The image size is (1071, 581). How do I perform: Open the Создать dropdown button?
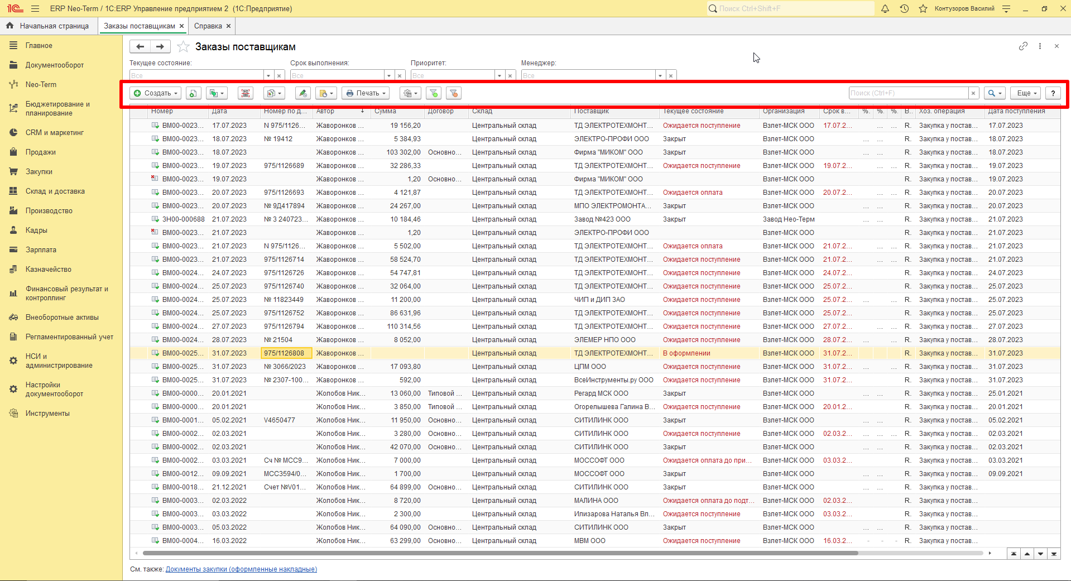tap(156, 93)
